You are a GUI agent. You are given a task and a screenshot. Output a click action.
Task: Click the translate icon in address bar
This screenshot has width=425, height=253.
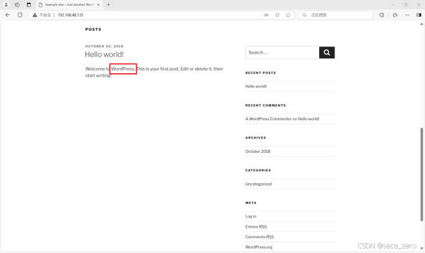coord(266,15)
